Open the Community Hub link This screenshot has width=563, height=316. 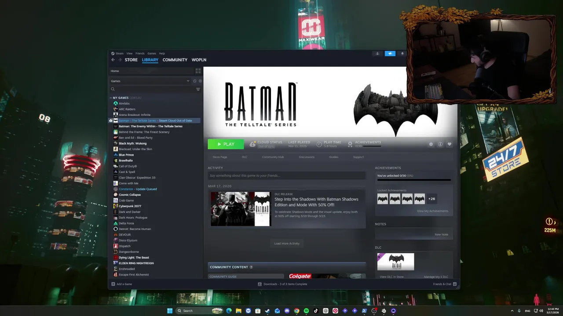[273, 157]
